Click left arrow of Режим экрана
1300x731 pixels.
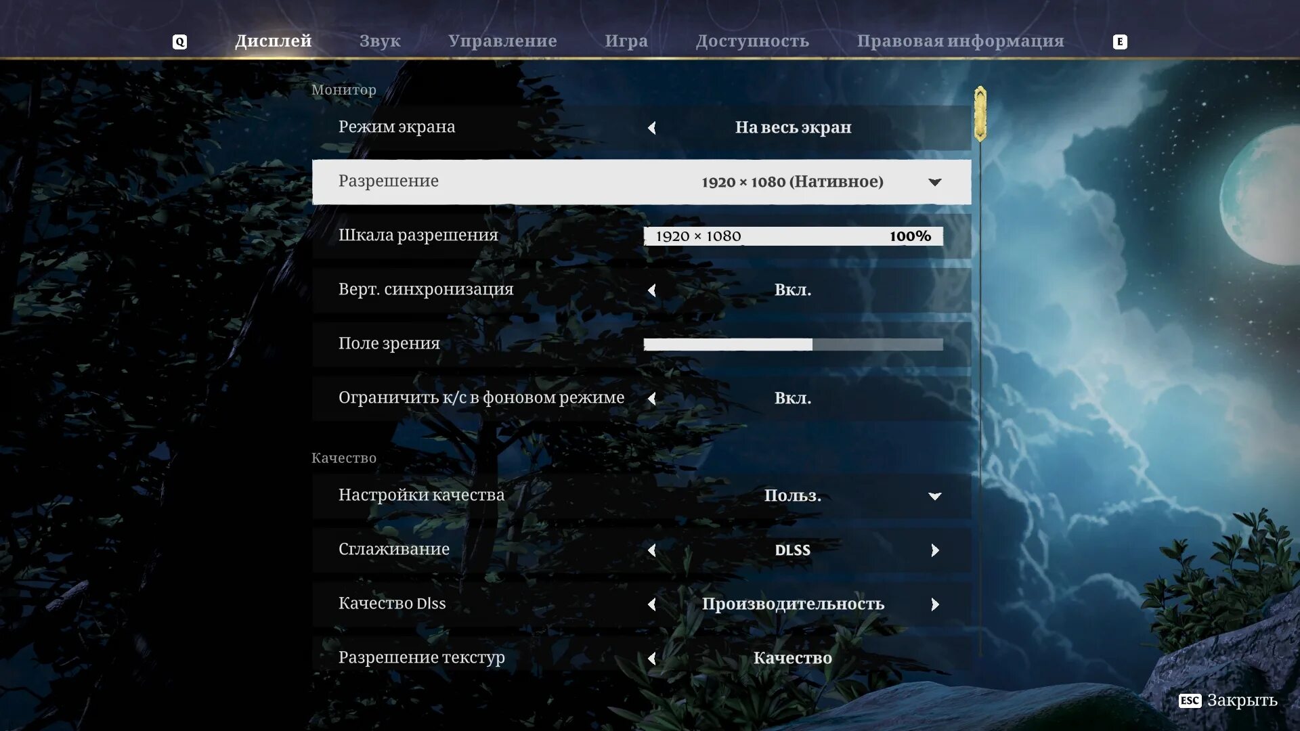click(652, 128)
